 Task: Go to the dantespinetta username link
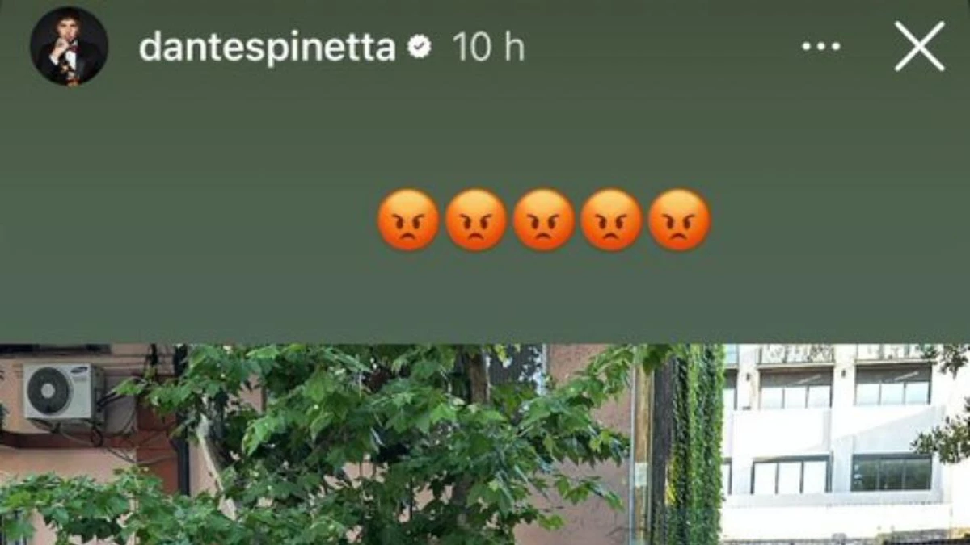[x=267, y=48]
